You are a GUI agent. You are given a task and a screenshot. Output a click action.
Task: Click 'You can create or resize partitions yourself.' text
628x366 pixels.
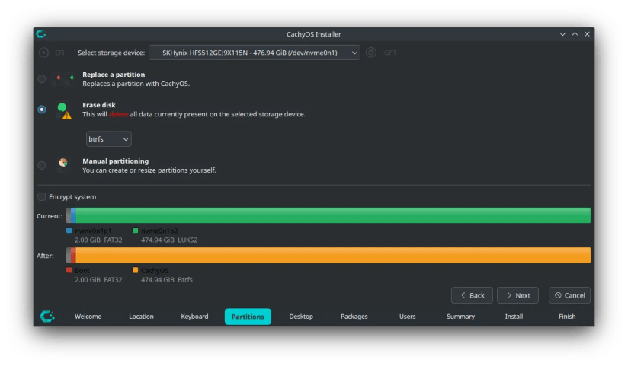click(149, 170)
